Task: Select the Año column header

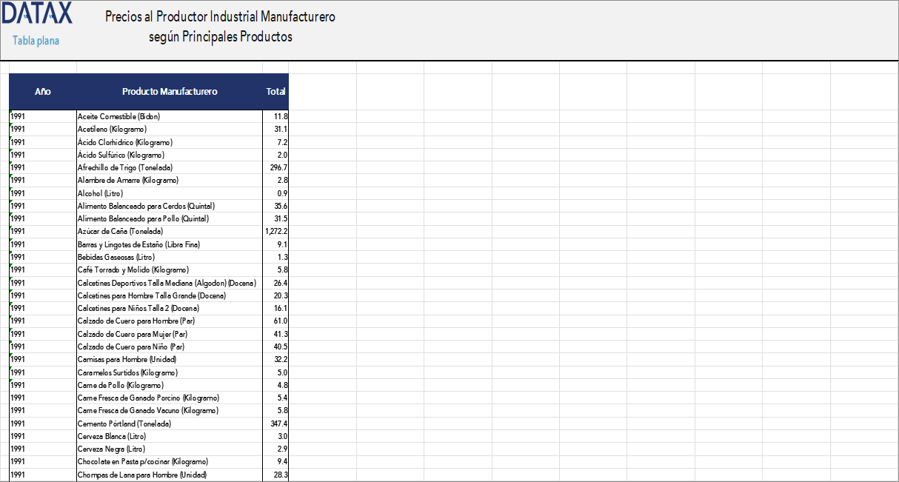Action: [43, 92]
